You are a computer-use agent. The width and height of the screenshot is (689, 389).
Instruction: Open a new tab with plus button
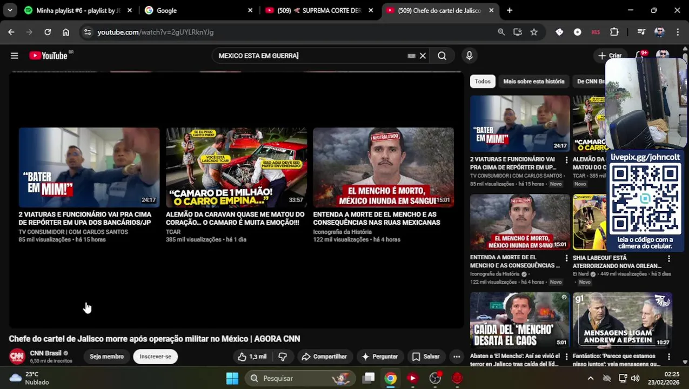point(510,10)
